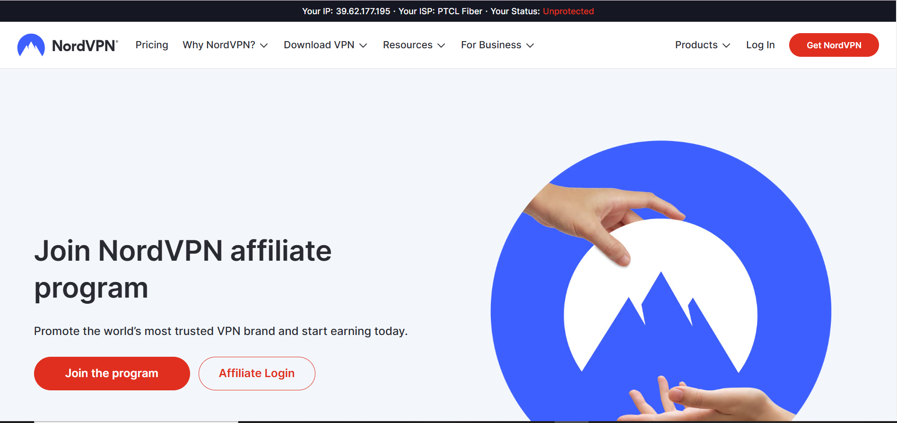
Task: Expand the Resources chevron arrow
Action: [441, 45]
